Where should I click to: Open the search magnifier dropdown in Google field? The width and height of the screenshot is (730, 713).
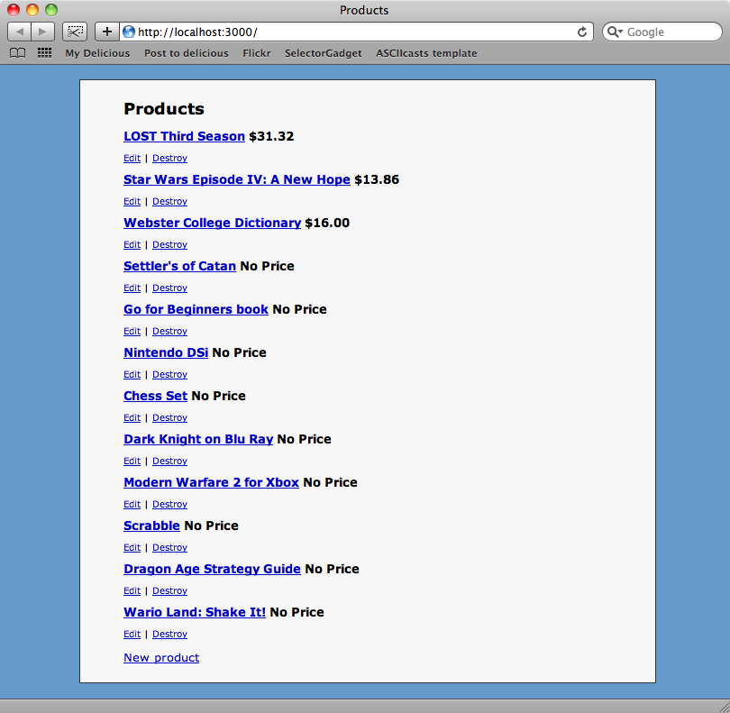click(x=615, y=32)
